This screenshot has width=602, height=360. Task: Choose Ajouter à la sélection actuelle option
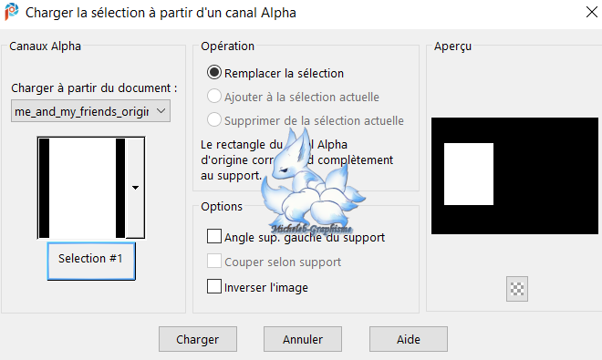(x=213, y=97)
